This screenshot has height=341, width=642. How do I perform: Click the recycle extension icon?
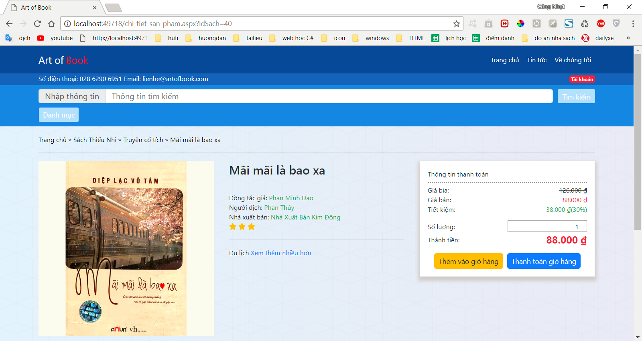[585, 24]
